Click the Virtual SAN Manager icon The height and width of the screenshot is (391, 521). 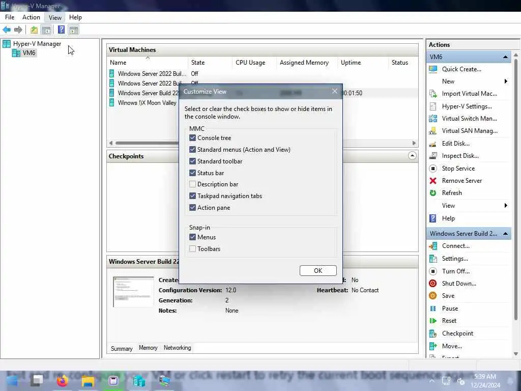[433, 131]
